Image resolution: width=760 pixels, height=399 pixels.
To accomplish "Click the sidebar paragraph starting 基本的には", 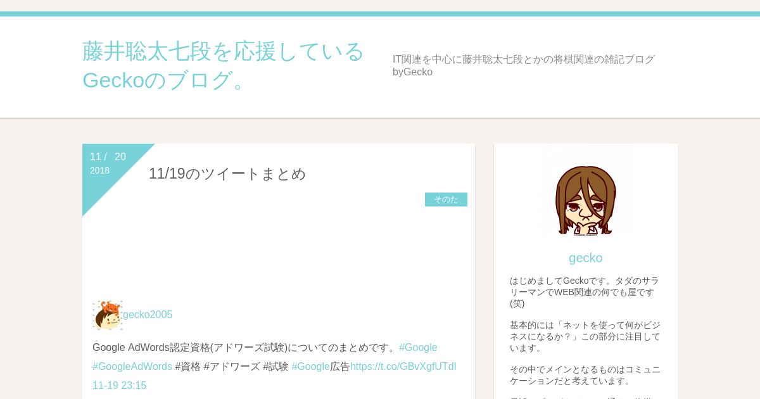I will click(585, 336).
